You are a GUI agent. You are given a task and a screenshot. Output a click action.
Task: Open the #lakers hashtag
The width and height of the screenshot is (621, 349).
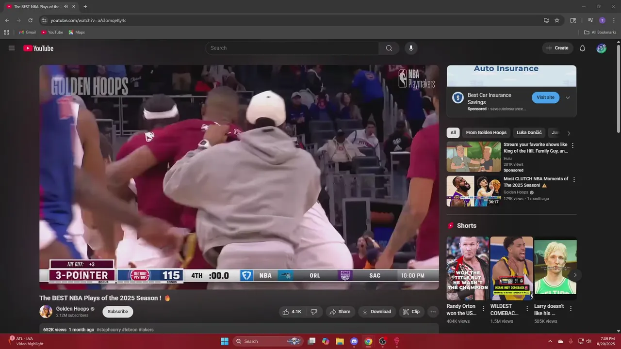tap(146, 330)
